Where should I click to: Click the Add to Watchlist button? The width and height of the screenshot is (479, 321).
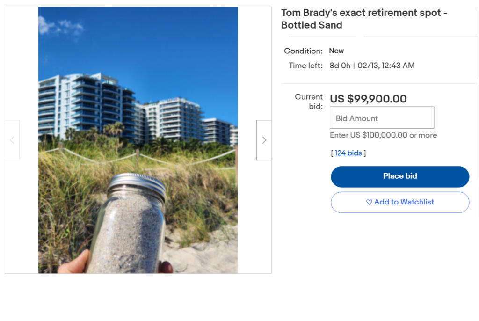point(400,202)
